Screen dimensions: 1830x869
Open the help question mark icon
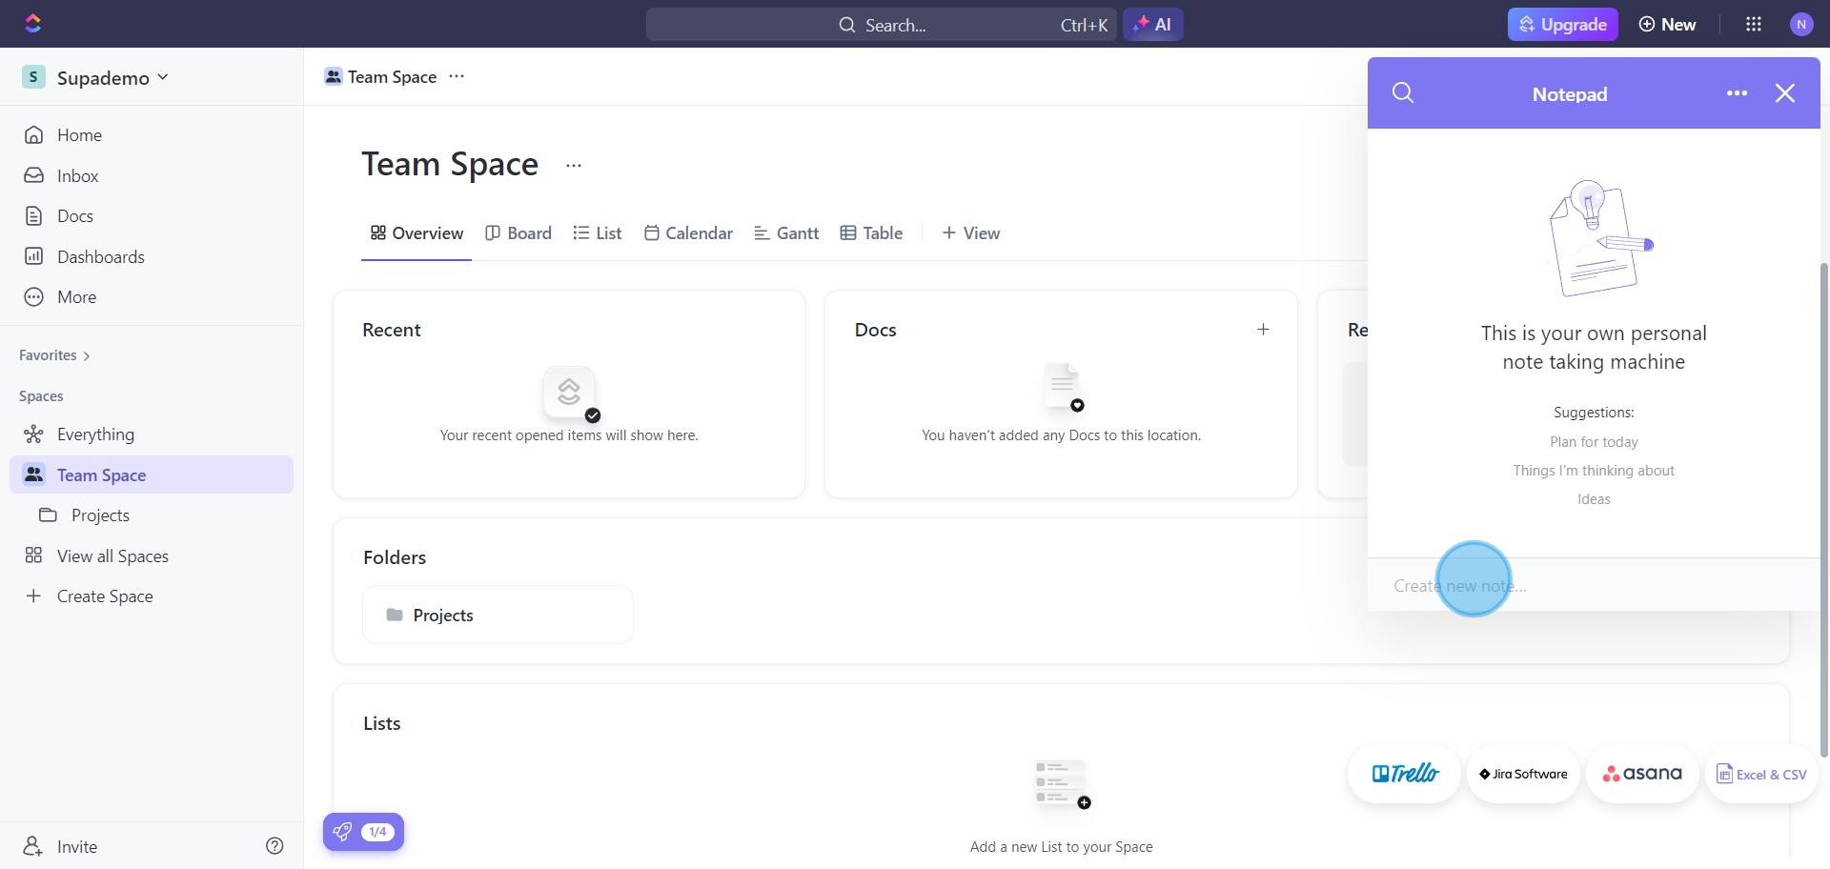274,846
